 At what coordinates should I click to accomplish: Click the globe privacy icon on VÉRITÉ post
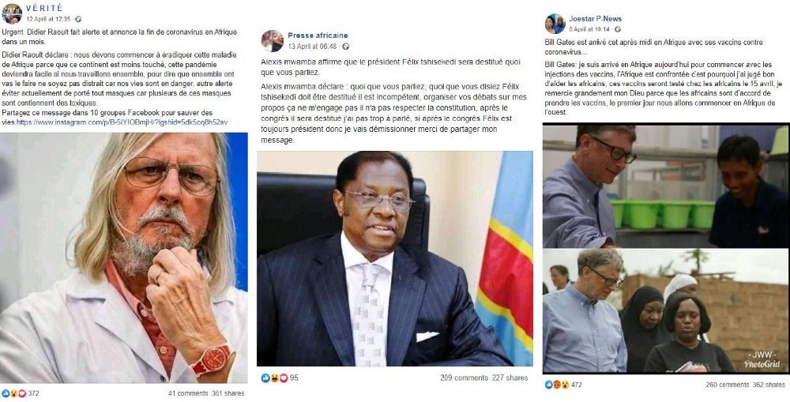(x=77, y=19)
